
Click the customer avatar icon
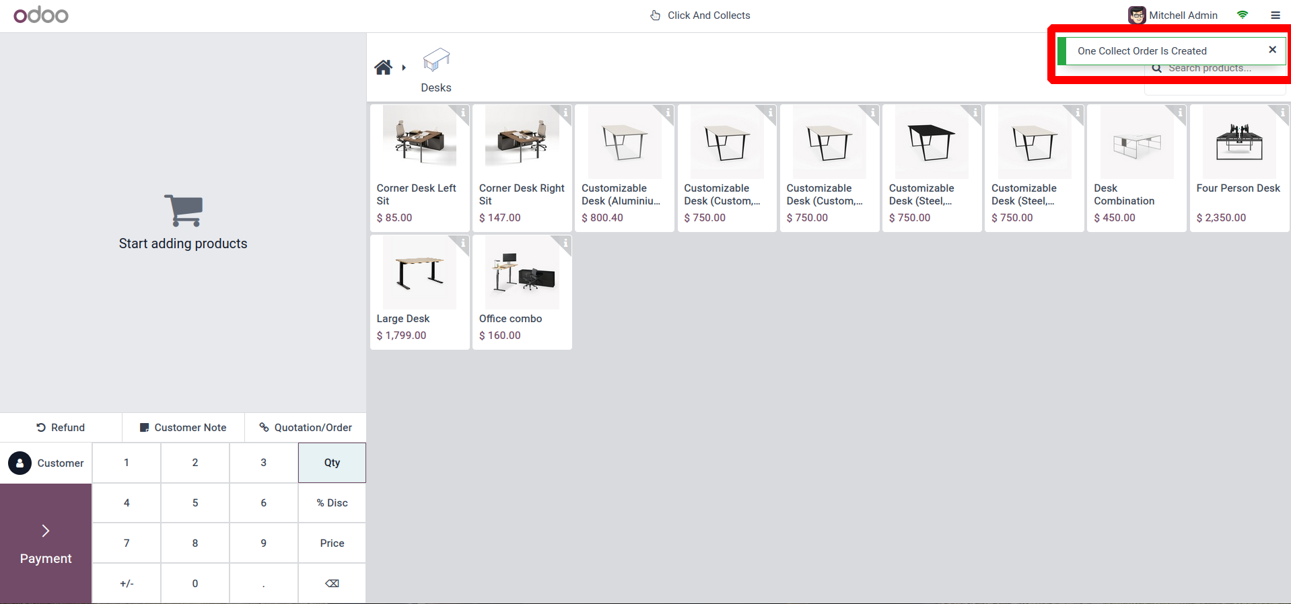pos(20,463)
